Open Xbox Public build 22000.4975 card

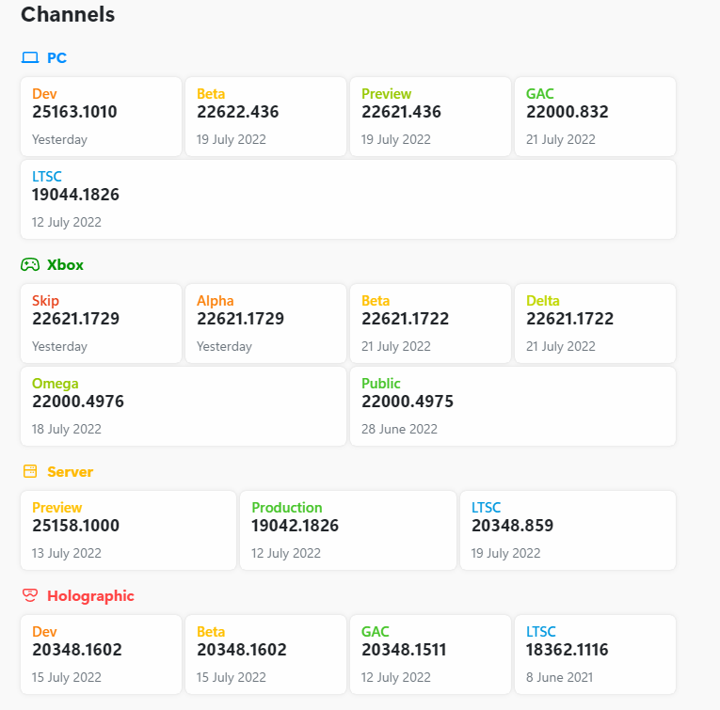[513, 406]
